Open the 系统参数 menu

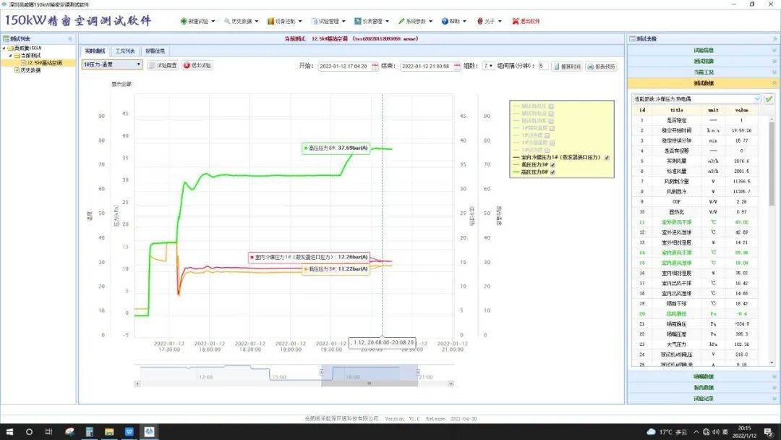coord(415,22)
